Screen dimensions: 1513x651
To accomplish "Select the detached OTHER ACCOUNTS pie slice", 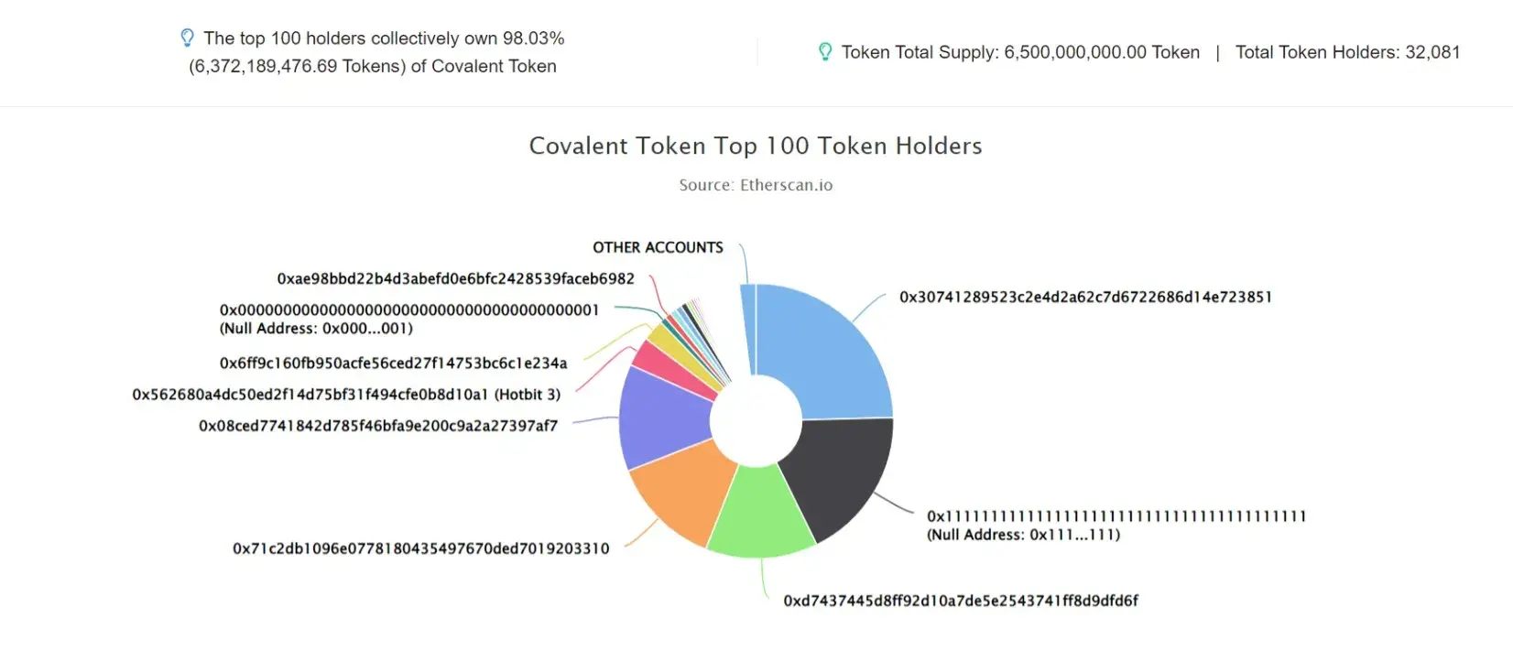I will pos(748,328).
